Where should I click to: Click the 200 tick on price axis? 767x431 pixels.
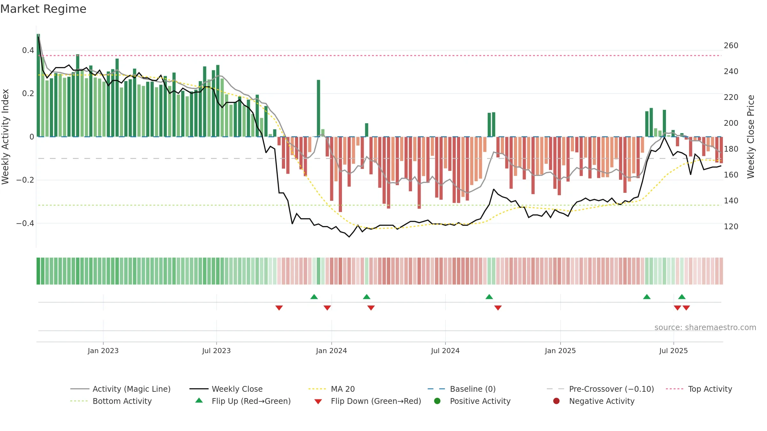click(x=731, y=123)
